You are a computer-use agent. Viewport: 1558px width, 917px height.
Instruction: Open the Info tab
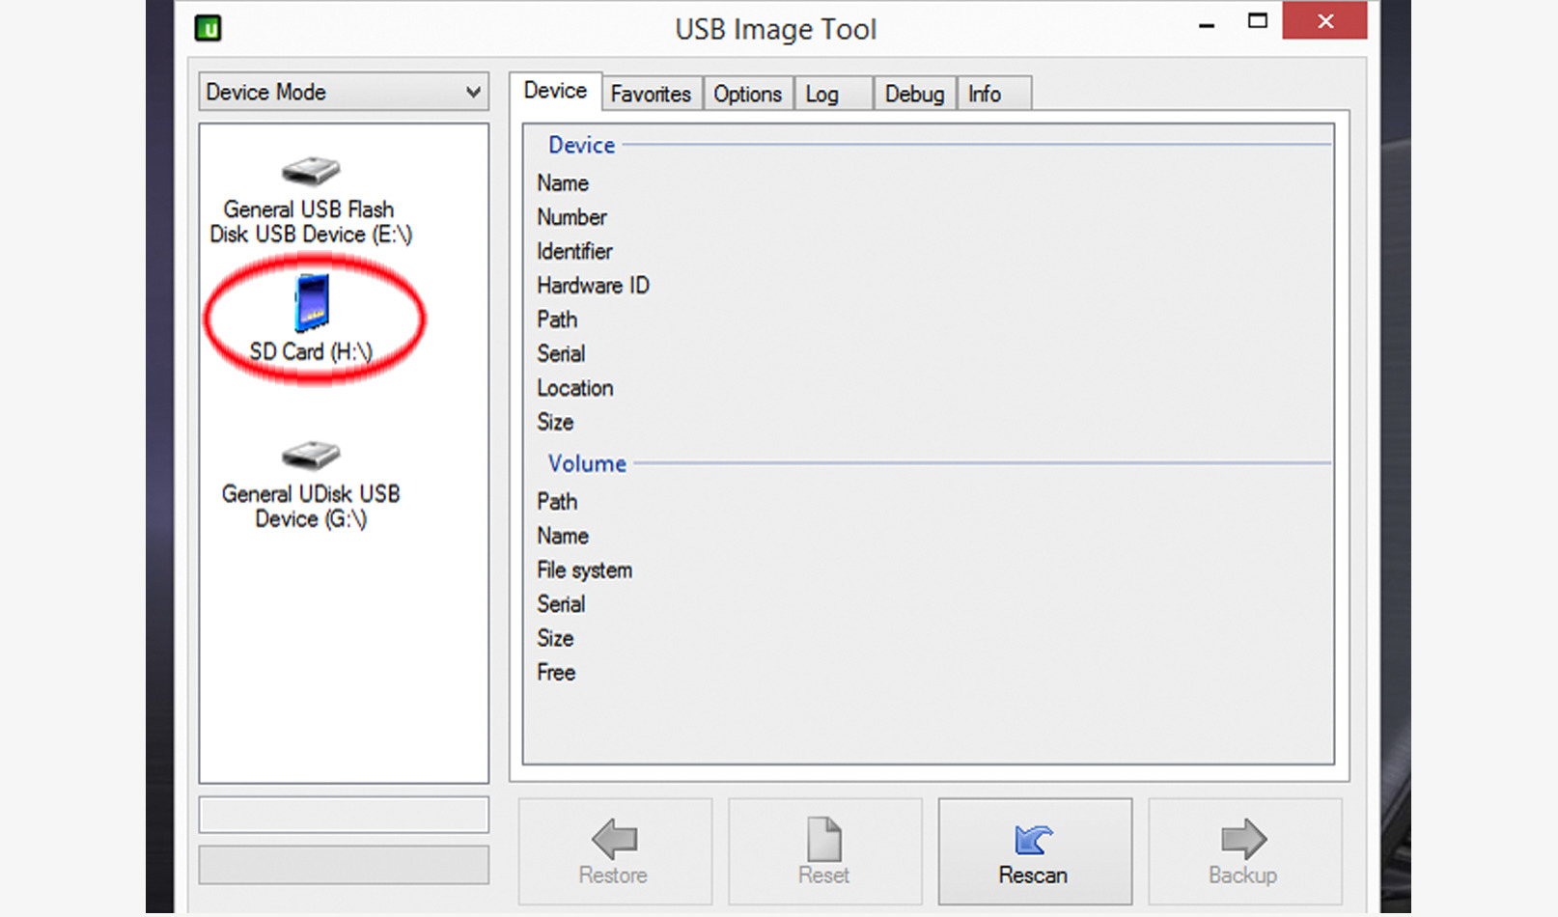[993, 94]
